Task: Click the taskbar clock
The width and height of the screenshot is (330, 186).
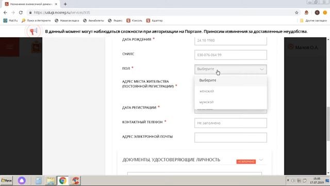Action: 317,180
